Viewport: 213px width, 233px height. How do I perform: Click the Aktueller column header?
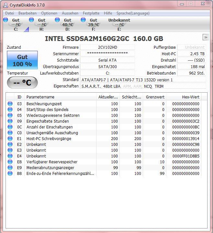(x=108, y=97)
